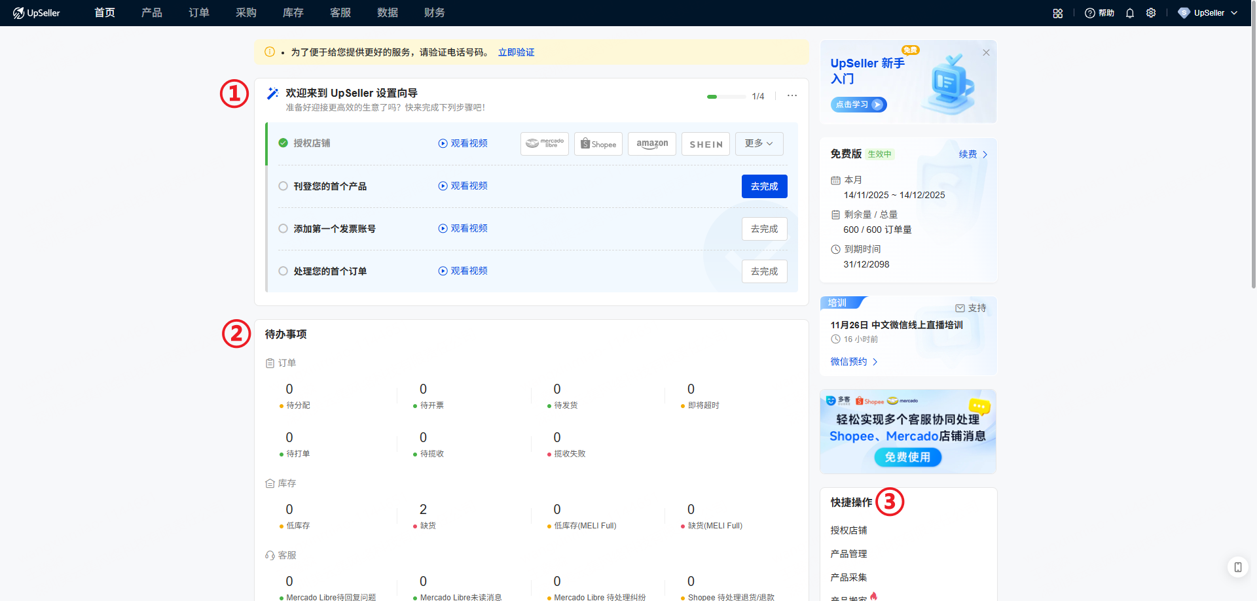Select the Shopee store icon
Screen dimensions: 1257x601
point(598,144)
